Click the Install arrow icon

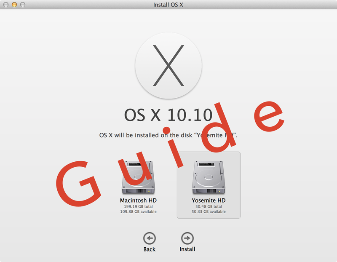pyautogui.click(x=187, y=238)
